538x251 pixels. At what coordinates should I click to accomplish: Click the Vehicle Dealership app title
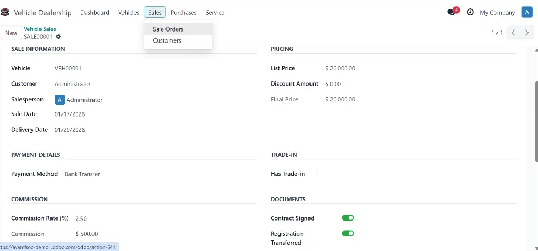pos(43,13)
